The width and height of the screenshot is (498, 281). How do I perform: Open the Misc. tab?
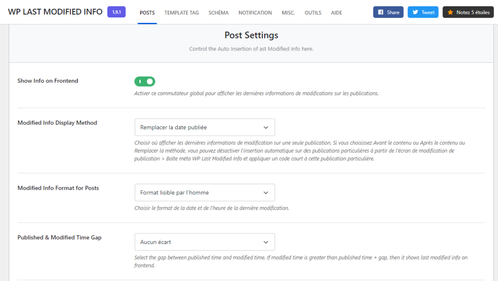pyautogui.click(x=288, y=13)
